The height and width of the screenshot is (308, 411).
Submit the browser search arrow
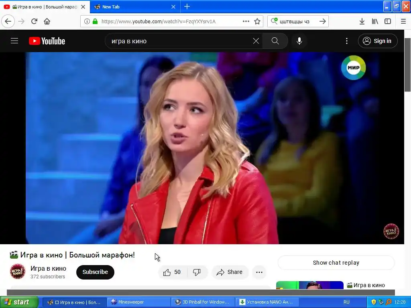(x=323, y=21)
